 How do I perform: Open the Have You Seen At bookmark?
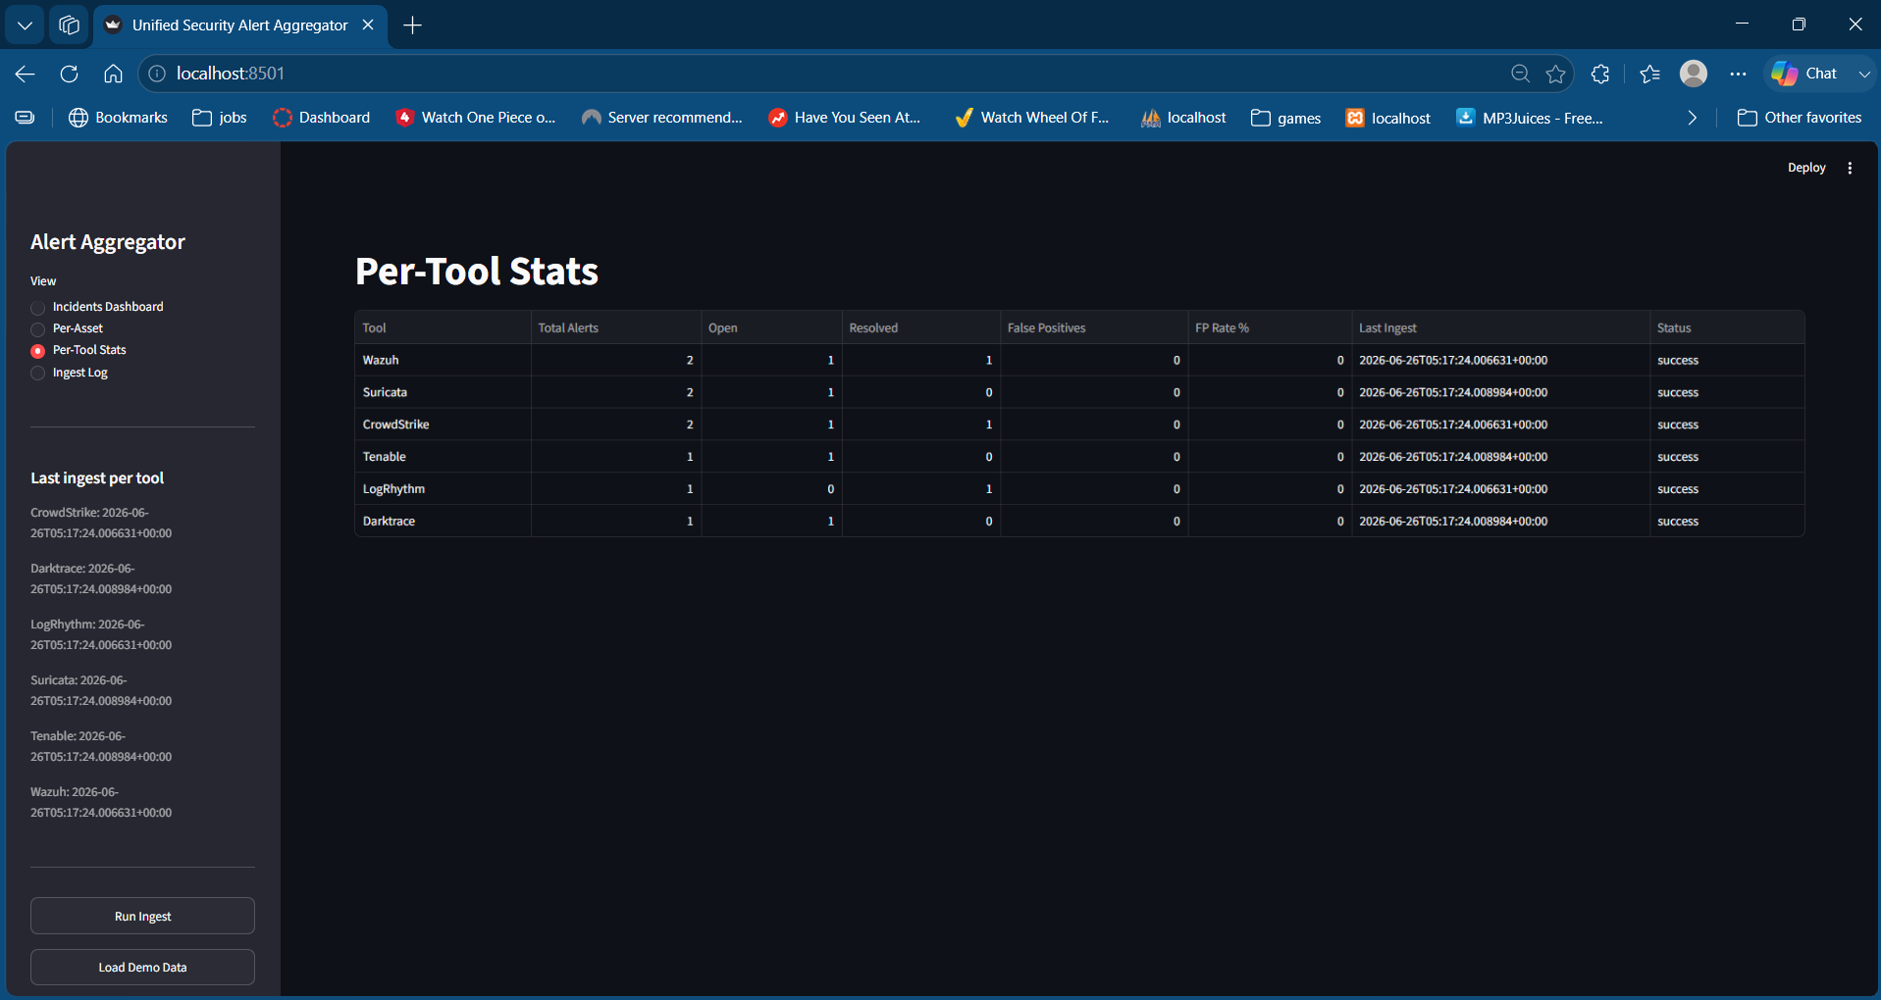click(x=845, y=118)
